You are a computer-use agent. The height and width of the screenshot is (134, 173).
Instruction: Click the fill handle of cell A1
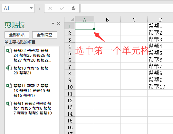tap(94, 29)
